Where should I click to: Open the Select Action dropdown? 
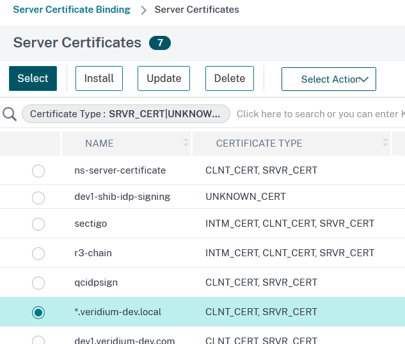tap(328, 79)
